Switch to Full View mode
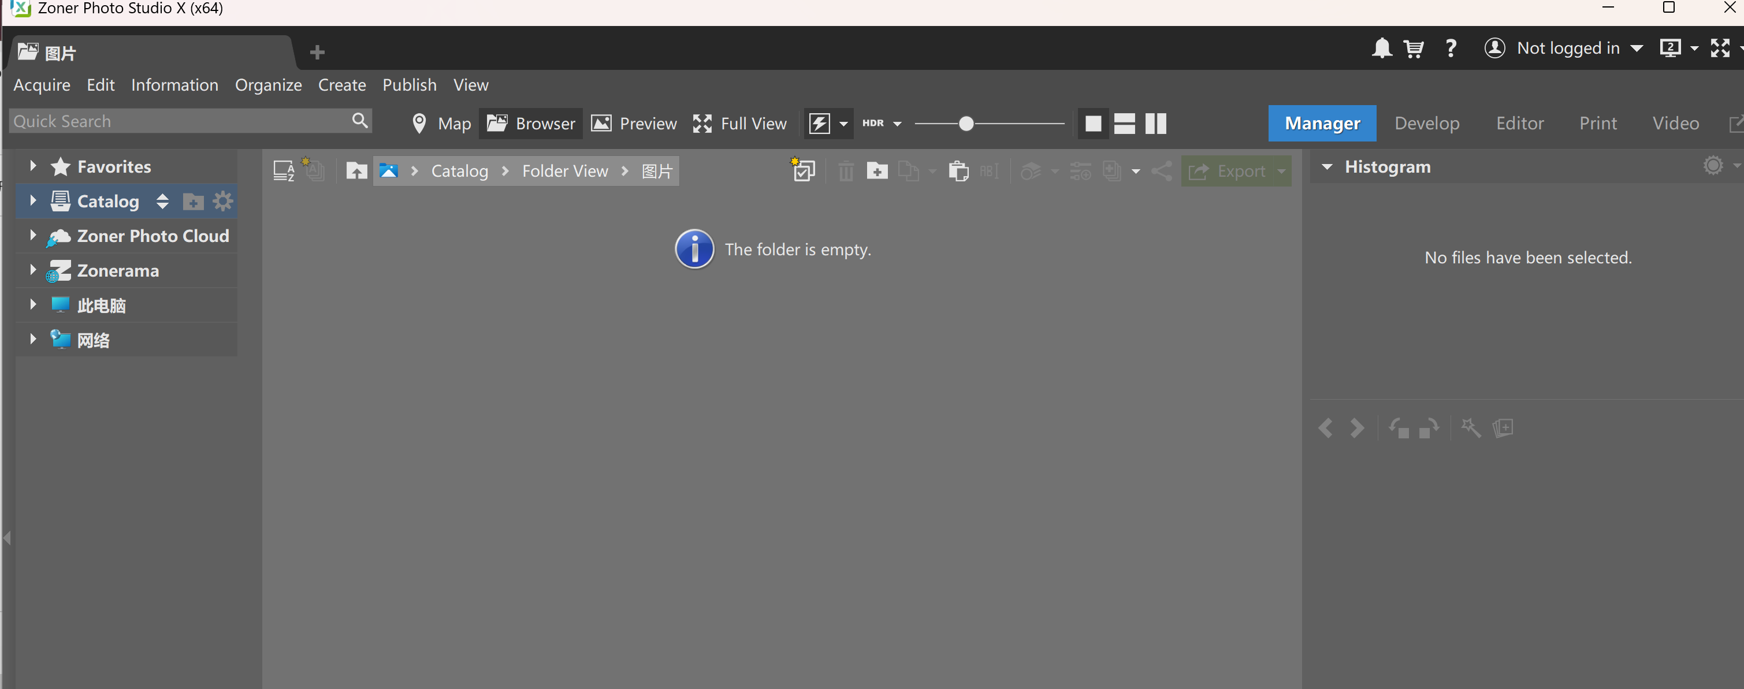1744x689 pixels. tap(739, 123)
